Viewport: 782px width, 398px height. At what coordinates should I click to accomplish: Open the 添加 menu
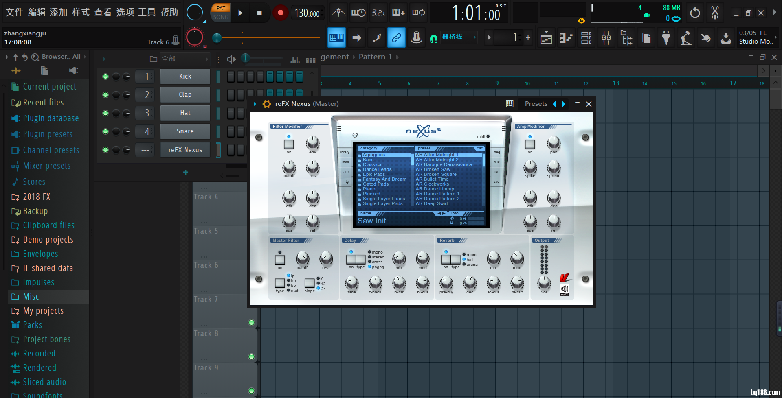tap(59, 12)
